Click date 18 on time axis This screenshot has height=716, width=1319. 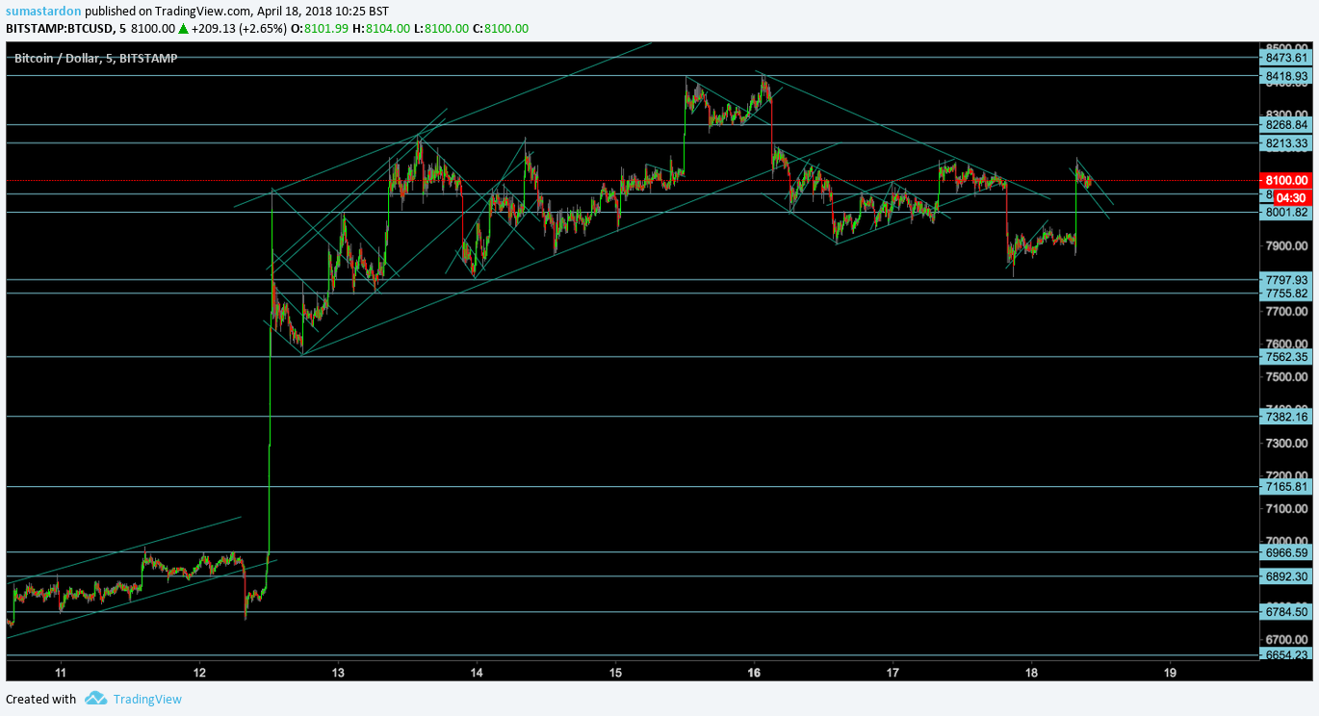[1031, 673]
